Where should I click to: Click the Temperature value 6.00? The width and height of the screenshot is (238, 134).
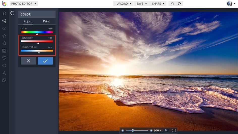(50, 47)
